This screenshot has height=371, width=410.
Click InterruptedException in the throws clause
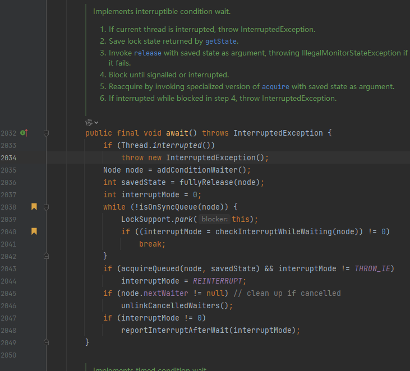(x=278, y=133)
